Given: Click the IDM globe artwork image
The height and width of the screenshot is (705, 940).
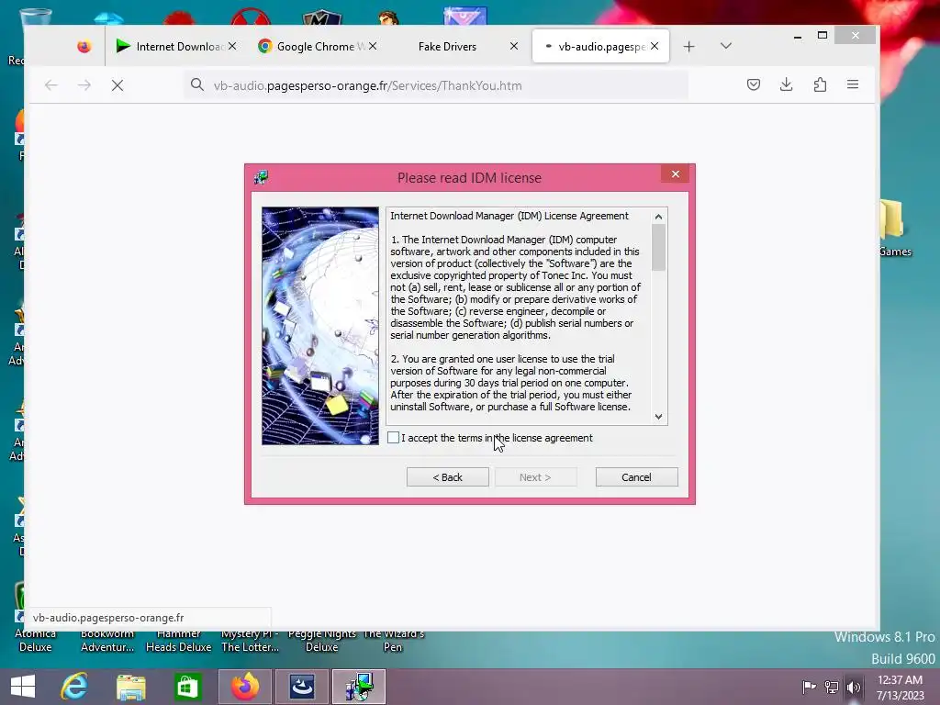Looking at the screenshot, I should (x=320, y=326).
